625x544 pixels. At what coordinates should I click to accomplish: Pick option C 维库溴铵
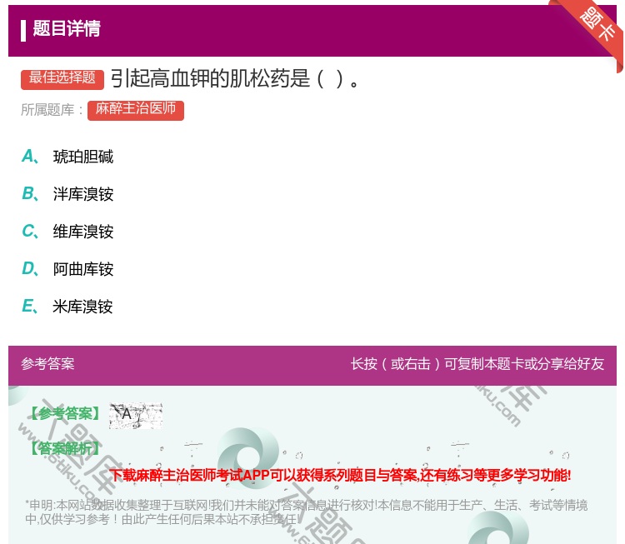pos(83,232)
